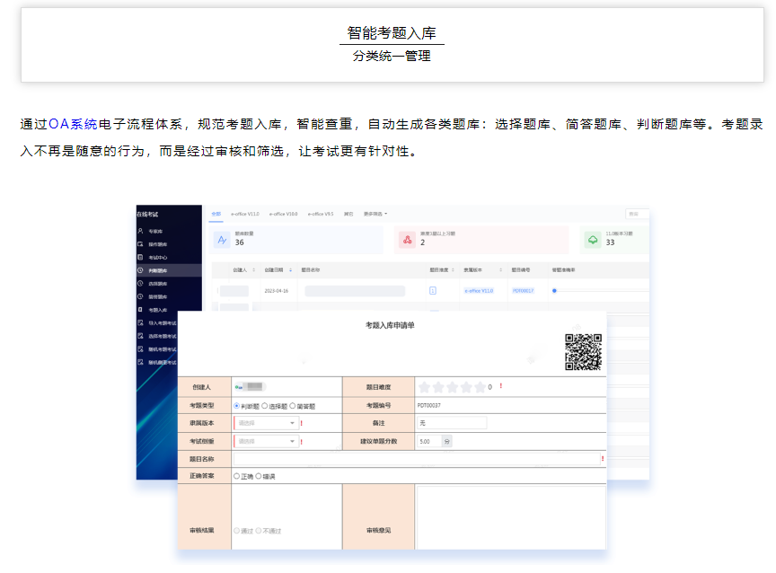Screen dimensions: 776x573
Task: Open the 考题入库 sidebar entry
Action: click(x=157, y=309)
